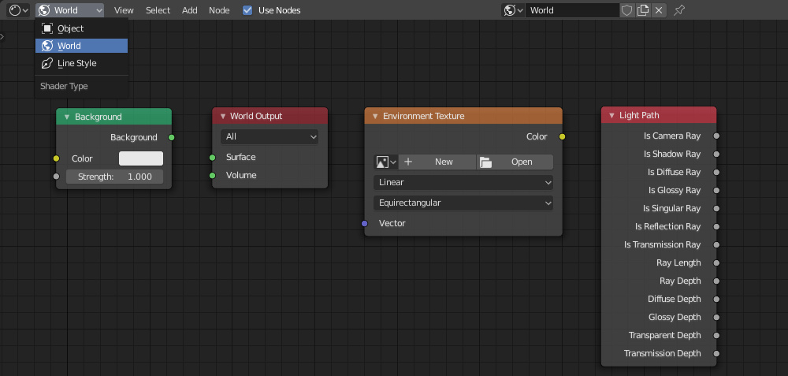
Task: Click the New image button
Action: point(437,162)
